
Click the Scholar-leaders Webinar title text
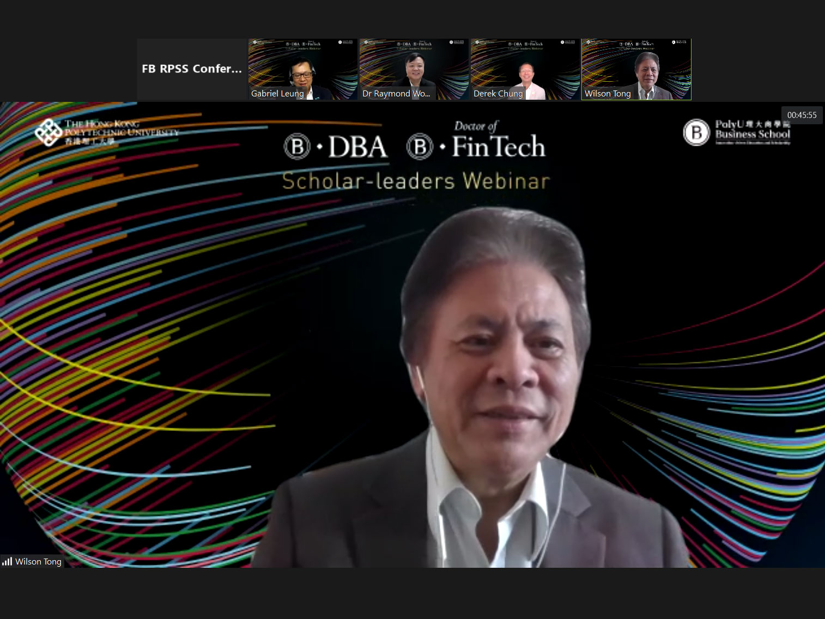click(416, 181)
